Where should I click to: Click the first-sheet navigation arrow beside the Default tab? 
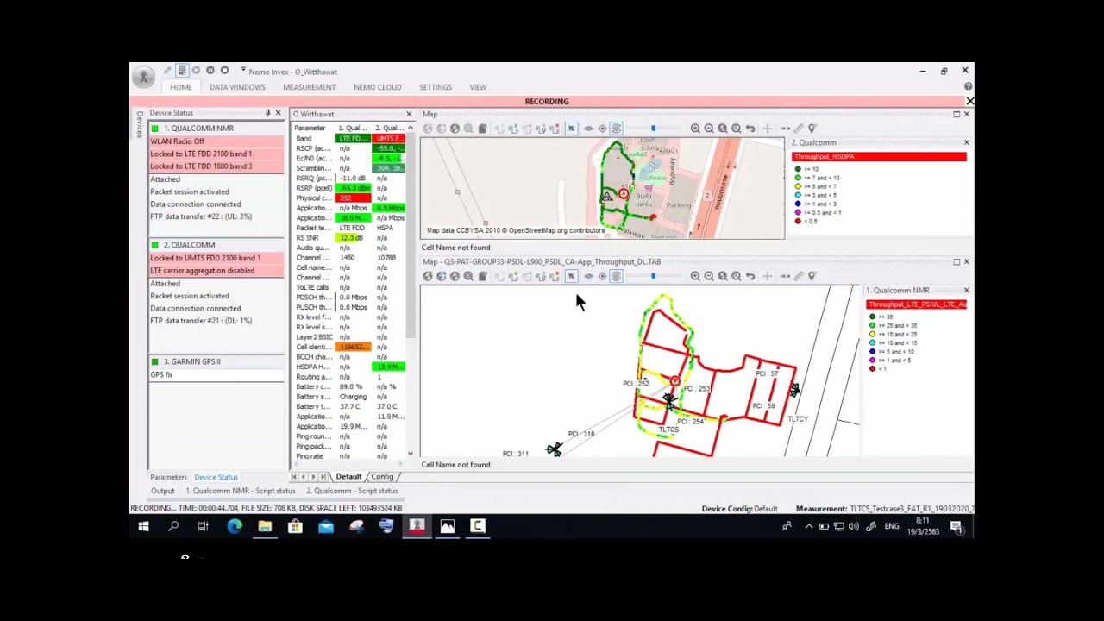pos(294,477)
